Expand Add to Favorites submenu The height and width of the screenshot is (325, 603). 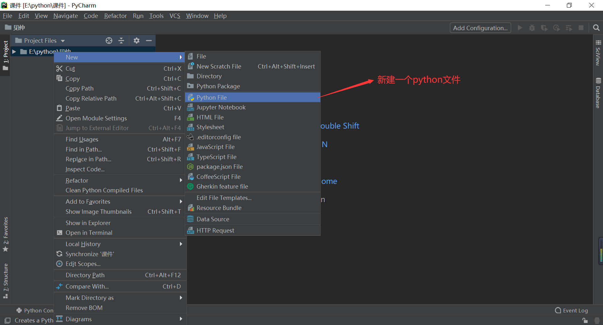click(120, 201)
